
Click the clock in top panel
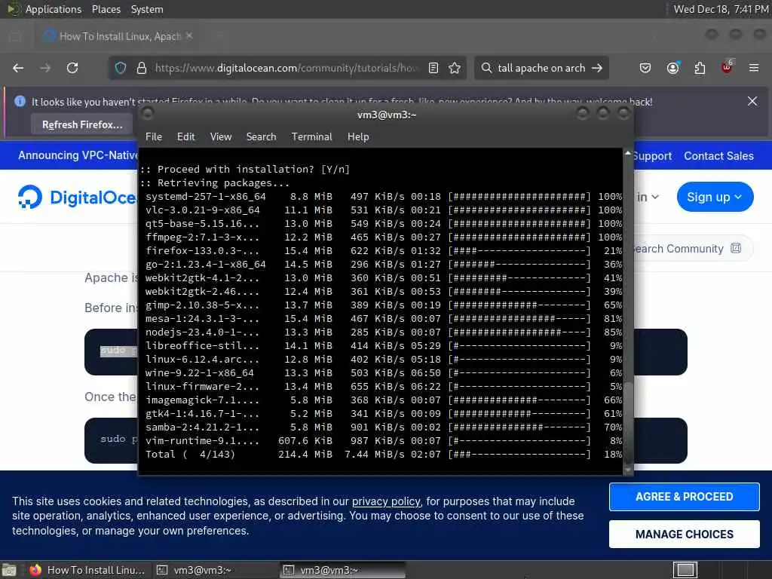pos(720,9)
